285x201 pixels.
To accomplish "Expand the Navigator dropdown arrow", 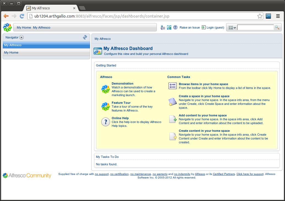I will click(21, 37).
